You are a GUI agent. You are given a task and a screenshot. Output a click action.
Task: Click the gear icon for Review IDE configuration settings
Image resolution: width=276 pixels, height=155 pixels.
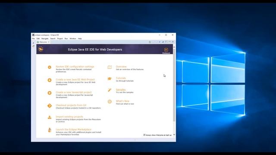(x=50, y=67)
